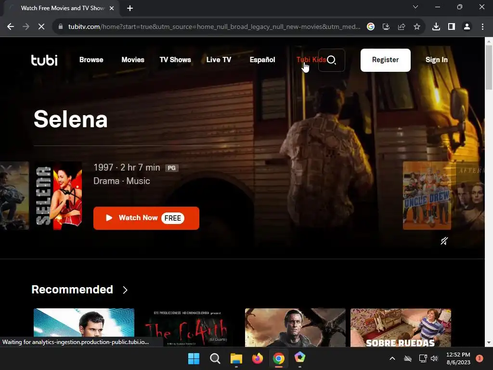Click the Sign In link
This screenshot has height=370, width=493.
[x=436, y=60]
